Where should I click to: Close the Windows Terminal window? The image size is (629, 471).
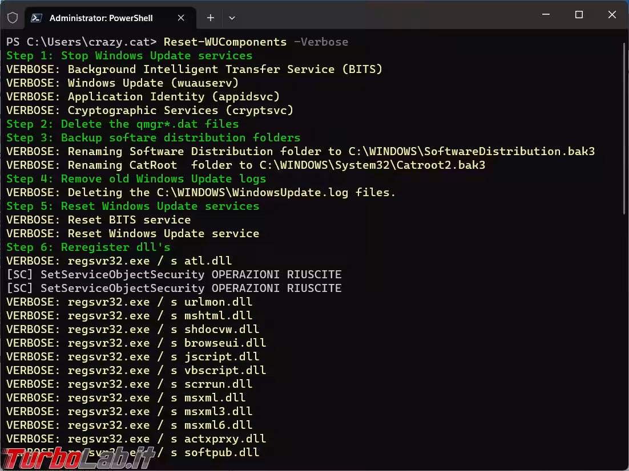612,15
